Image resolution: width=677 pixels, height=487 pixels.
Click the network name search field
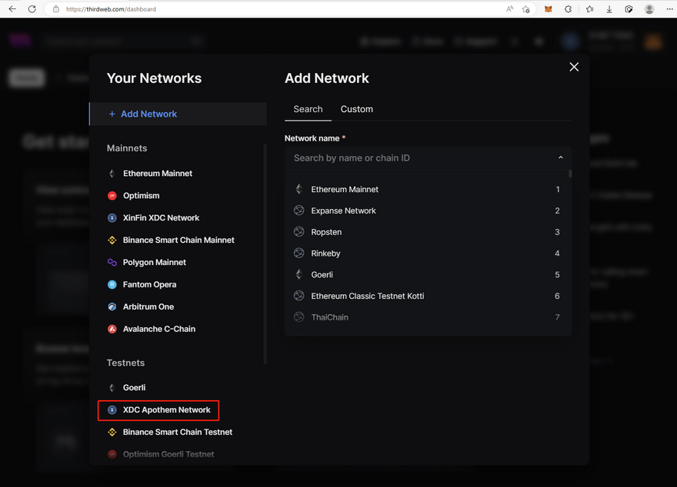pyautogui.click(x=419, y=158)
